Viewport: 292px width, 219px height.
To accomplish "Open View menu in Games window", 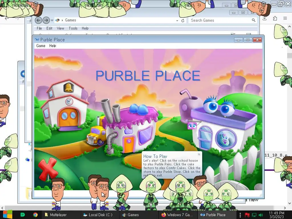I will click(x=60, y=28).
